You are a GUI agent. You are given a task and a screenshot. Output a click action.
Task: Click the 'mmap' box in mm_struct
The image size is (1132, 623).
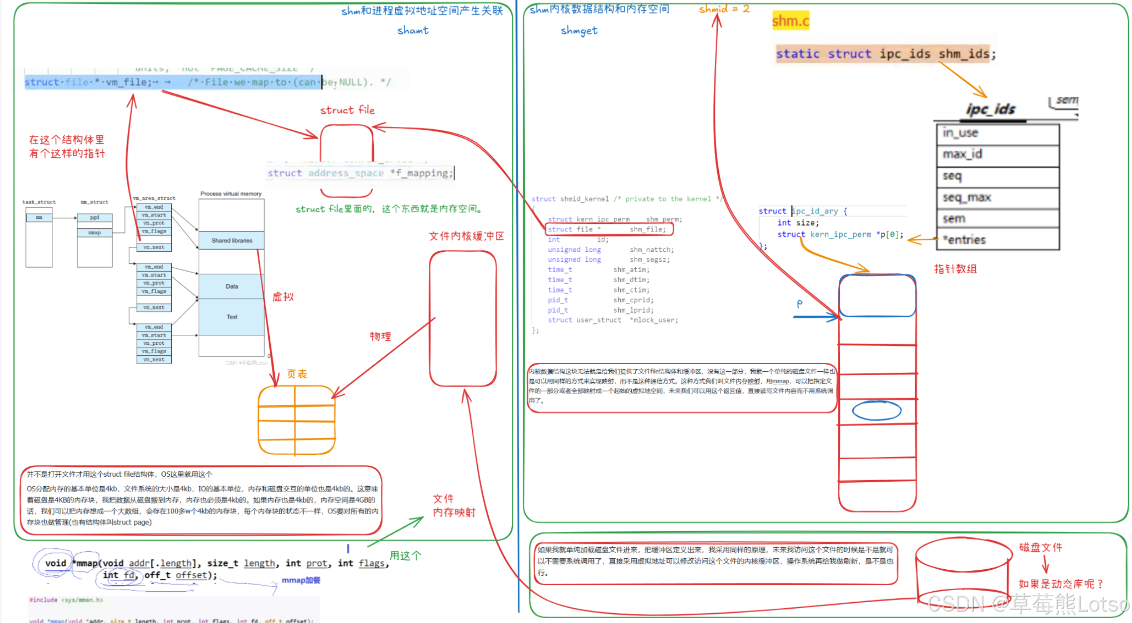coord(95,232)
